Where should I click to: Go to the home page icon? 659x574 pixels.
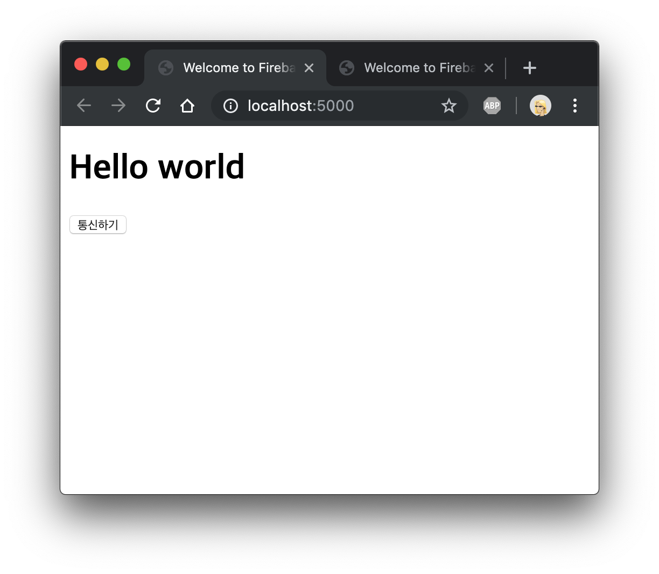pyautogui.click(x=187, y=106)
